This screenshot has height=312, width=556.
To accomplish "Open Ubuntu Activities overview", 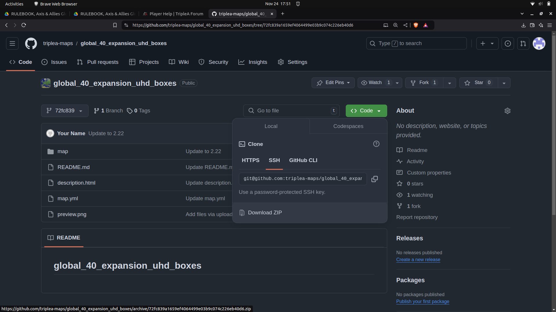I will (14, 4).
